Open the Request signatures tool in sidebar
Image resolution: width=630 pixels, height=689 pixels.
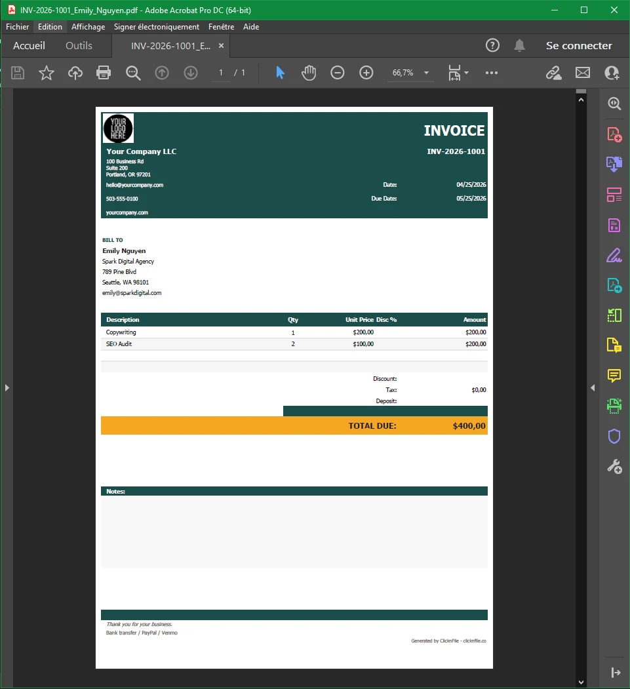coord(614,285)
